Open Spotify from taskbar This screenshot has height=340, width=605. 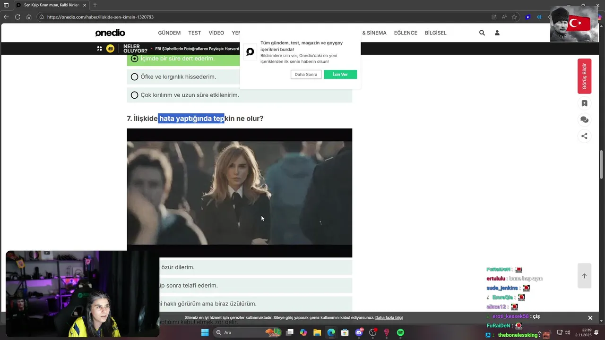(x=400, y=332)
